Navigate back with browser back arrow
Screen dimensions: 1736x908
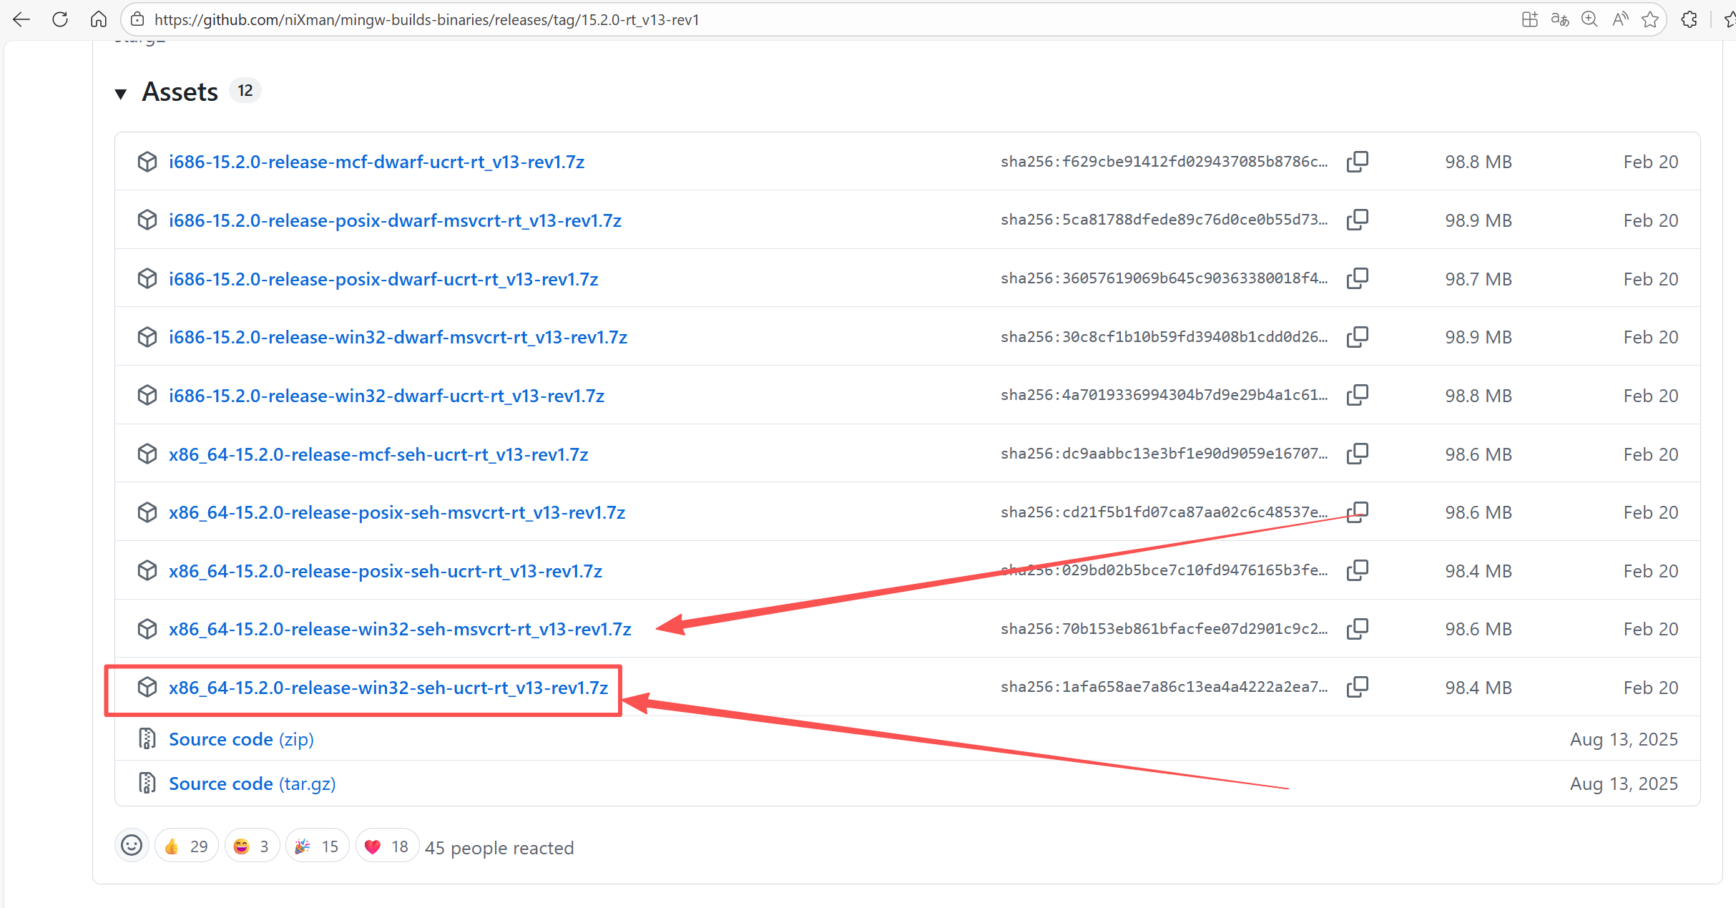point(21,19)
